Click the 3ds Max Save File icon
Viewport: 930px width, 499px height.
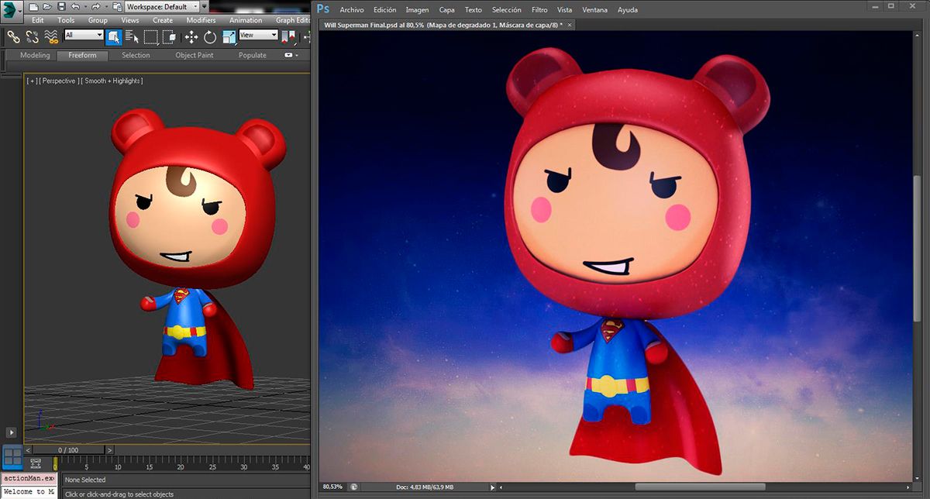pos(61,6)
